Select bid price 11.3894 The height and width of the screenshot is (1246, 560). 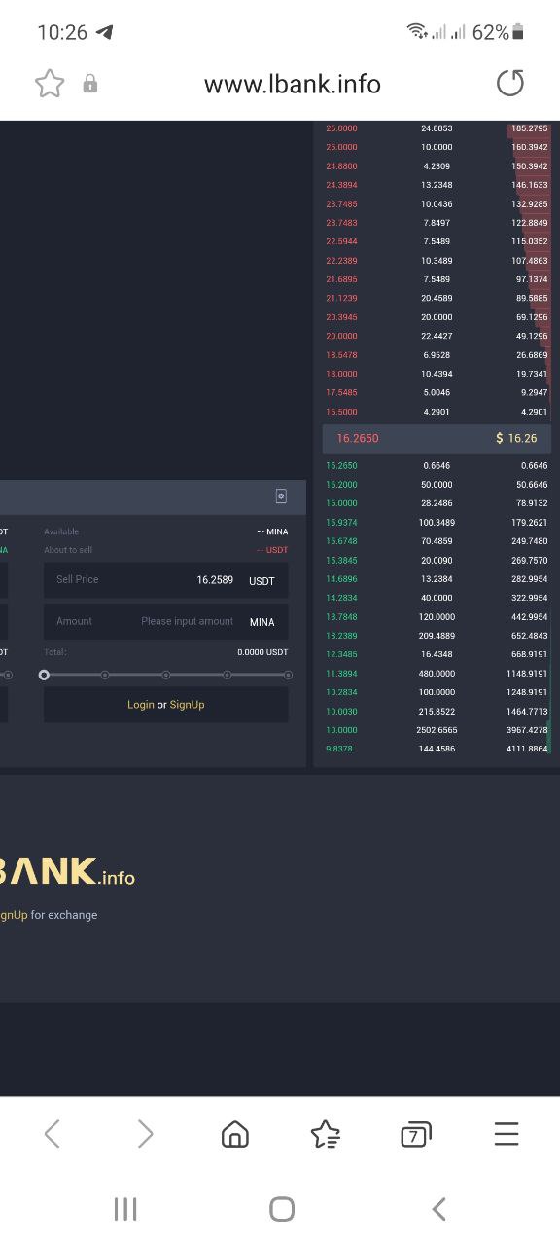point(341,674)
